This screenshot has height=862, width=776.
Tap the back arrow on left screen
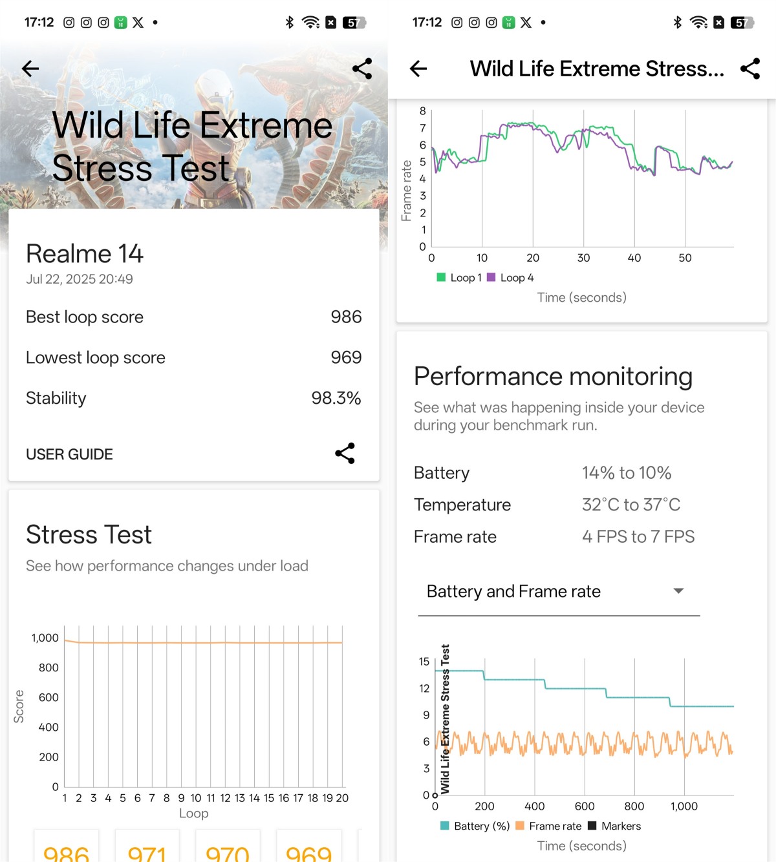(x=30, y=68)
